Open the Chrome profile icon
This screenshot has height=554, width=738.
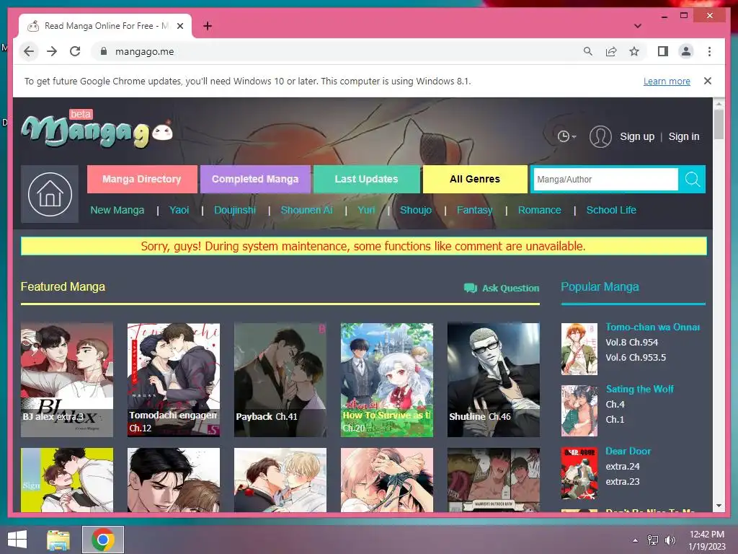click(x=686, y=51)
